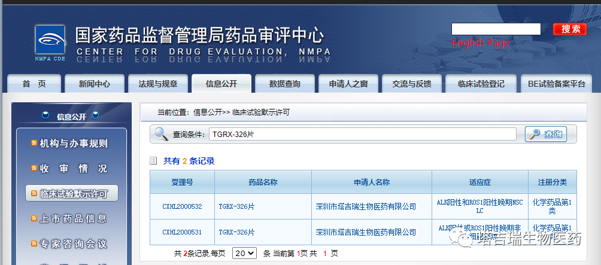Click the list icon before 共有 2 条记录
601x265 pixels.
point(153,162)
